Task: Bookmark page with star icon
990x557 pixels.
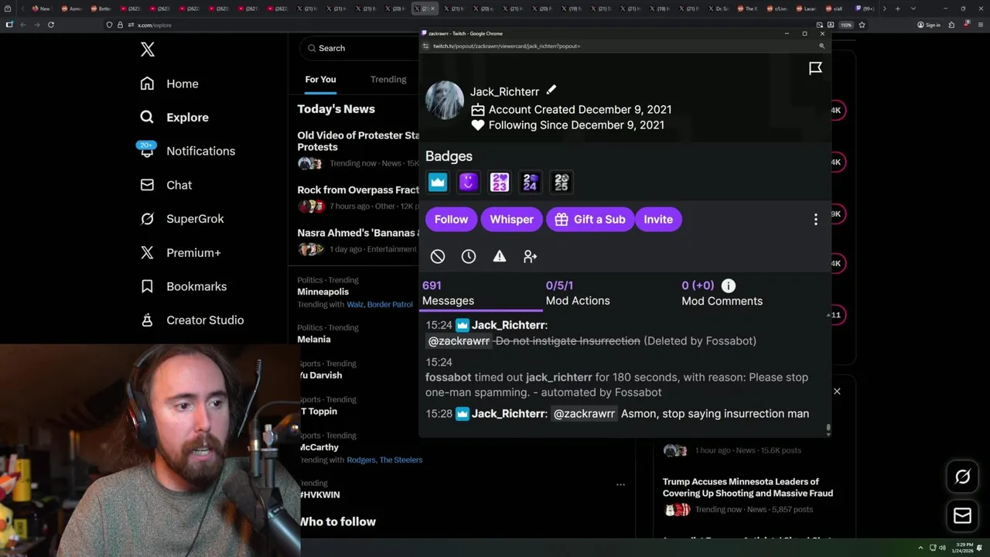Action: click(x=862, y=25)
